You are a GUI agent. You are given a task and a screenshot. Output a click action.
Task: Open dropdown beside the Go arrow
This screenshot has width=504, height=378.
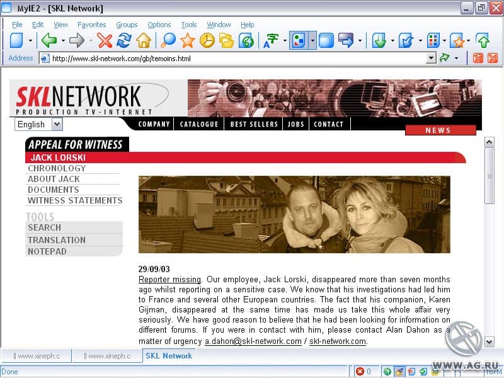point(456,58)
